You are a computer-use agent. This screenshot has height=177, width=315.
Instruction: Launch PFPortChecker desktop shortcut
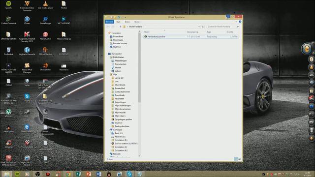pyautogui.click(x=45, y=51)
